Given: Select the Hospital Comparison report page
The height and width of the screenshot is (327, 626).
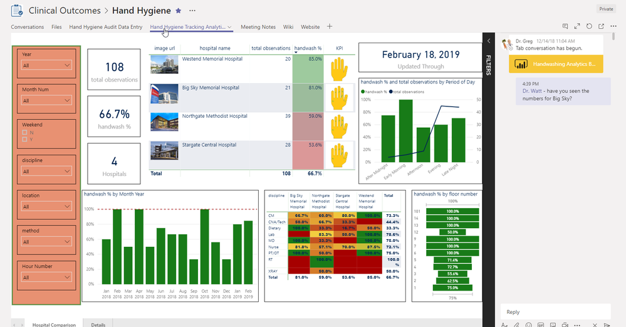Looking at the screenshot, I should 54,324.
